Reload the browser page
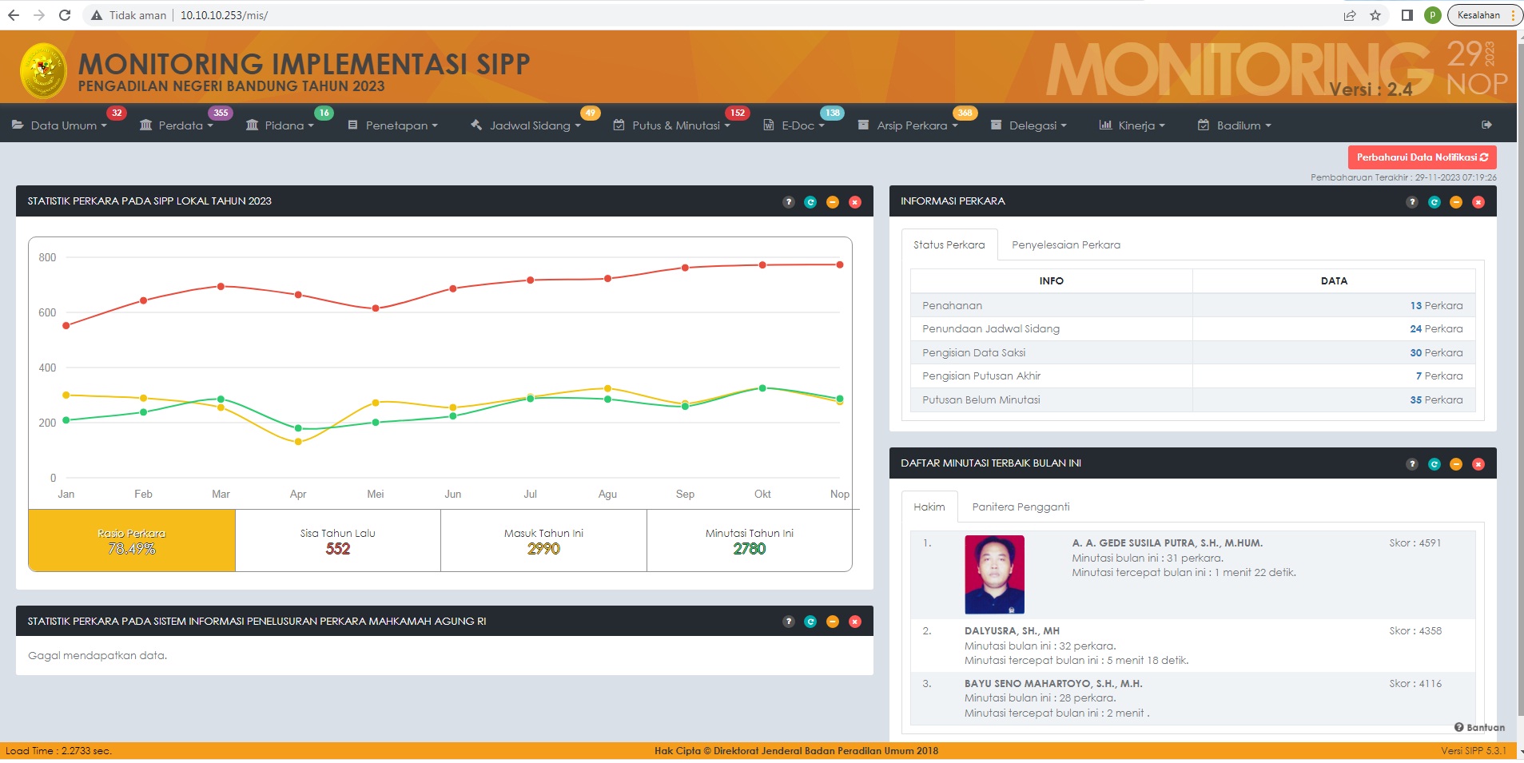The height and width of the screenshot is (763, 1524). 65,15
